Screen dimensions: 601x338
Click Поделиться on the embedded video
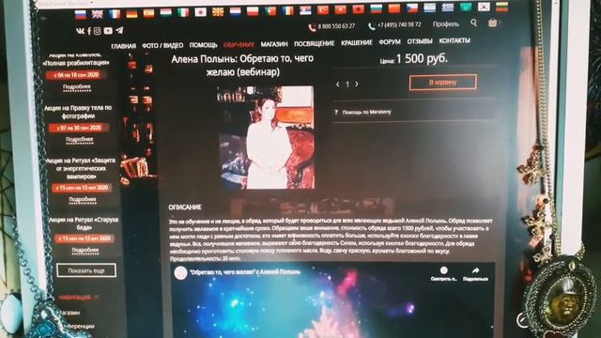475,274
